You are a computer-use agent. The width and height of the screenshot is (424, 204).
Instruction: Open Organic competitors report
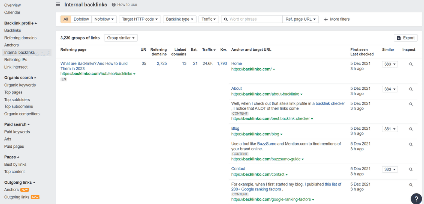coord(22,114)
